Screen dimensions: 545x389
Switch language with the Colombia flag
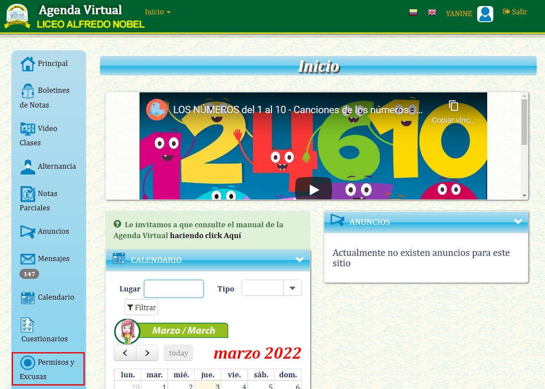click(x=413, y=13)
